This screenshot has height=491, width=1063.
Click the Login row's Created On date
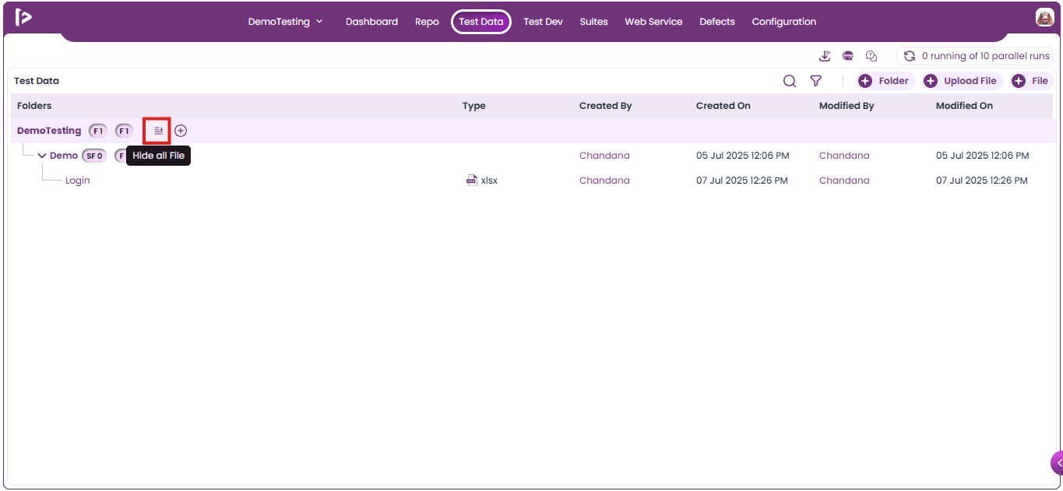click(x=742, y=181)
